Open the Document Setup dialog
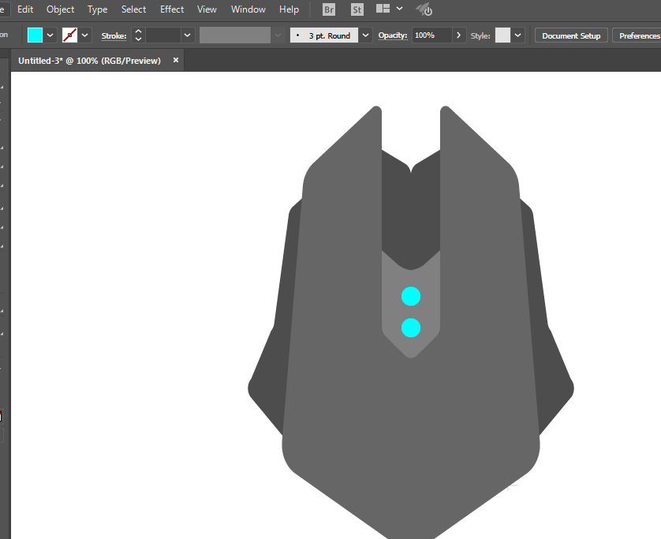 [571, 35]
